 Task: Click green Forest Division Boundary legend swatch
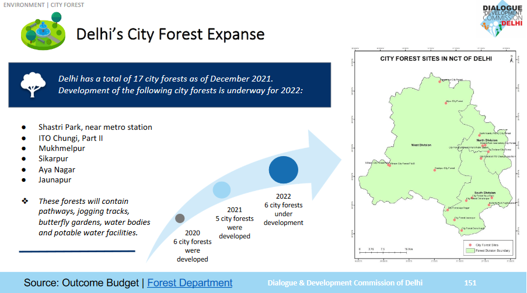(x=470, y=250)
